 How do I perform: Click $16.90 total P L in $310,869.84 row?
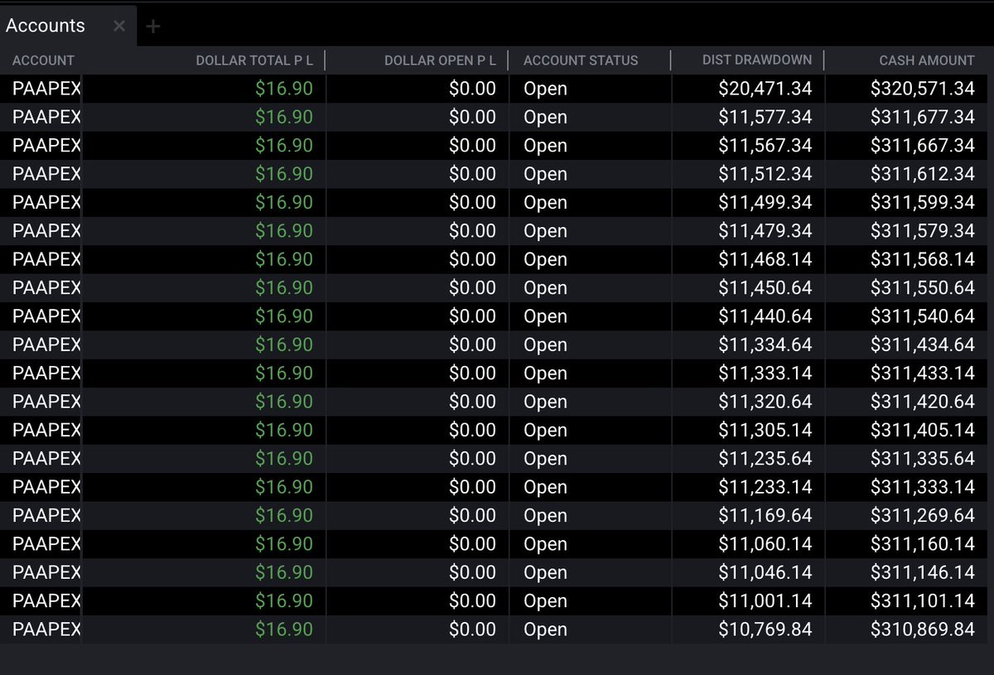(284, 629)
